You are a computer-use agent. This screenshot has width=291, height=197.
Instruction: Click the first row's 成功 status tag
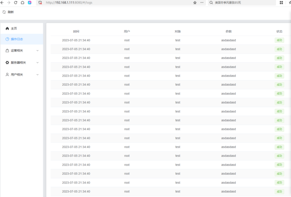coord(279,40)
